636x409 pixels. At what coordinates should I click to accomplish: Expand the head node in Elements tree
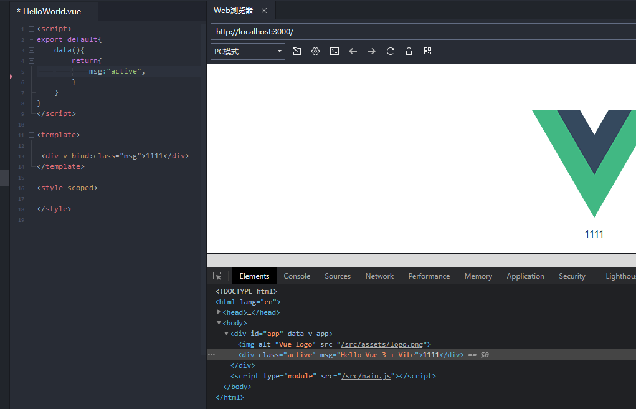(219, 312)
